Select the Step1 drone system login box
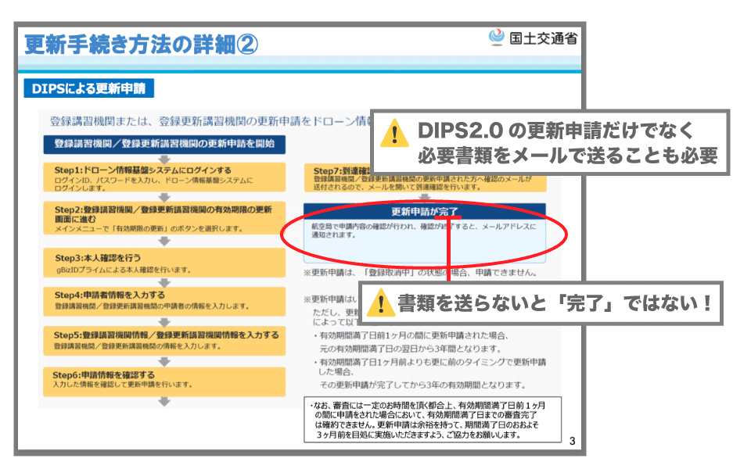The image size is (751, 469). tap(164, 177)
